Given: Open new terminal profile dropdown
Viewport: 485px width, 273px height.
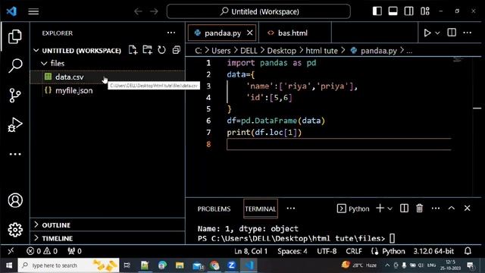Looking at the screenshot, I should click(x=390, y=209).
